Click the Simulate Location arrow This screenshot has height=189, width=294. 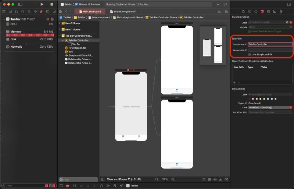pyautogui.click(x=121, y=186)
